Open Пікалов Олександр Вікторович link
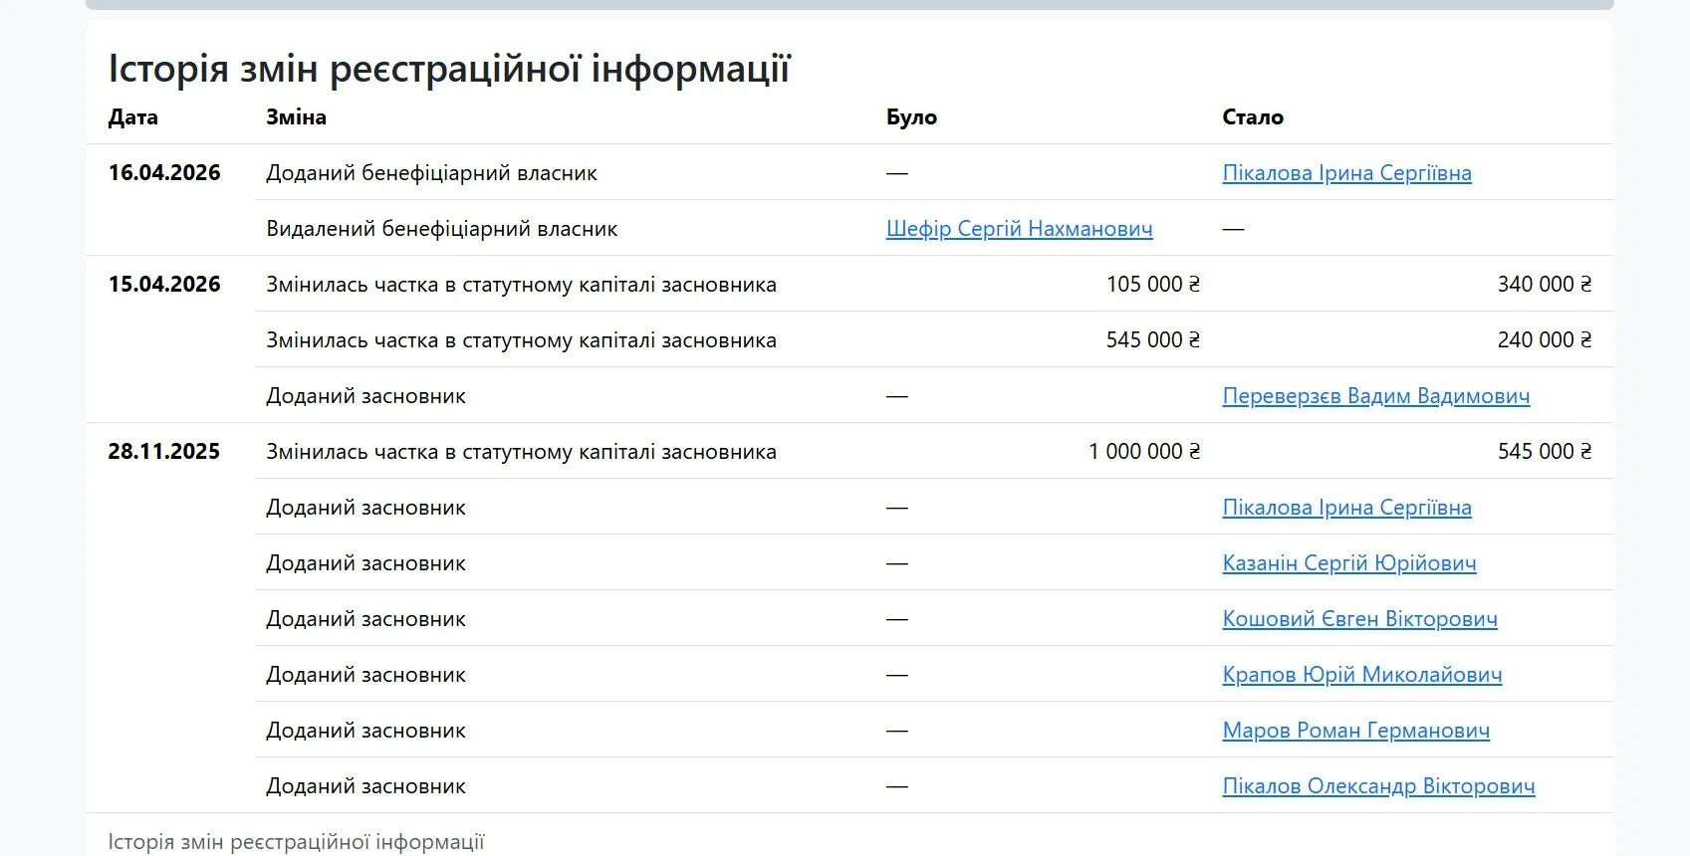This screenshot has height=856, width=1690. click(1378, 786)
